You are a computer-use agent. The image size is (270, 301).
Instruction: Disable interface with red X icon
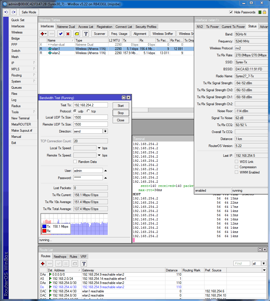pyautogui.click(x=68, y=34)
